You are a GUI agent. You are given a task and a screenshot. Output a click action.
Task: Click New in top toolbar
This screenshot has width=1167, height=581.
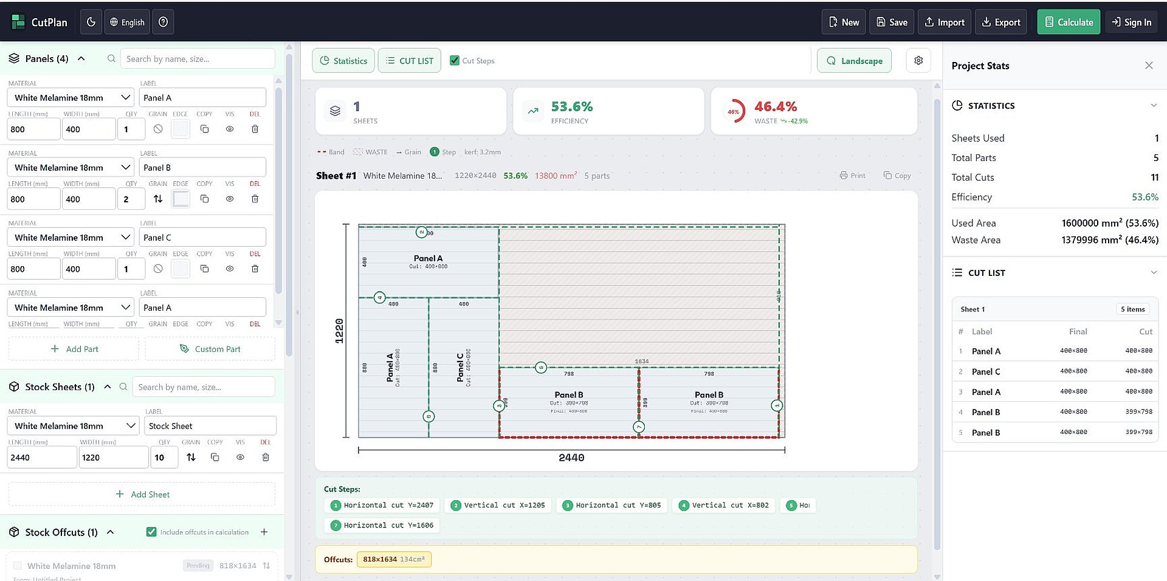(x=844, y=22)
